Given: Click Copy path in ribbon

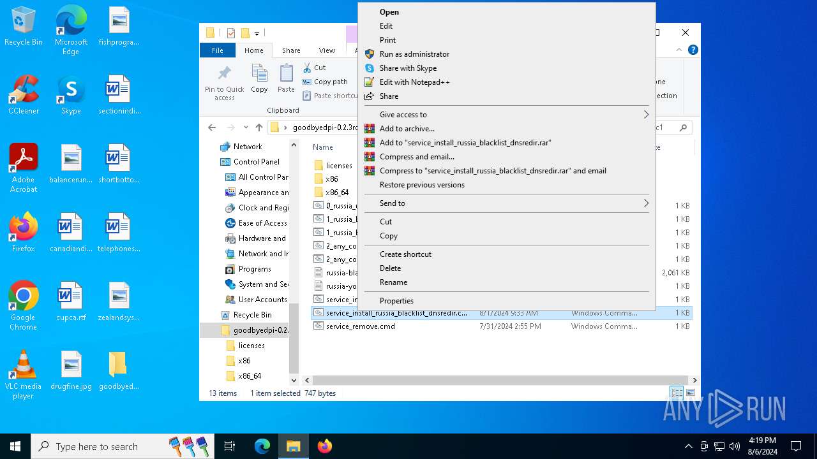Looking at the screenshot, I should point(325,82).
